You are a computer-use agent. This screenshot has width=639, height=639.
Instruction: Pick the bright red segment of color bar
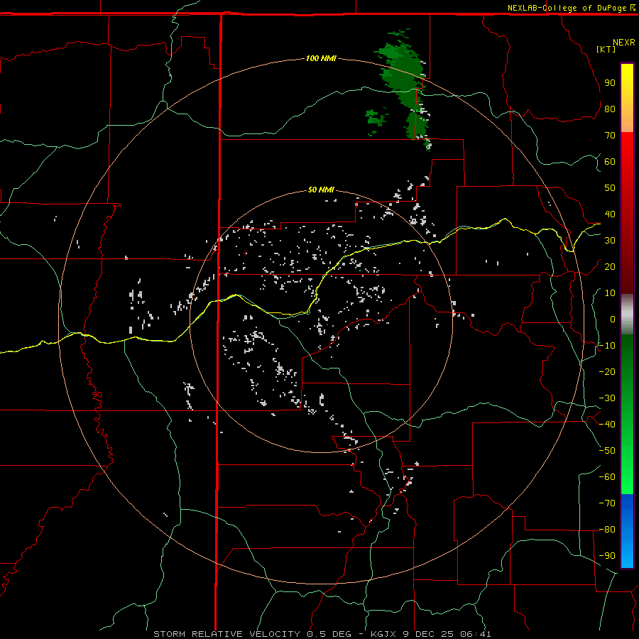click(627, 149)
